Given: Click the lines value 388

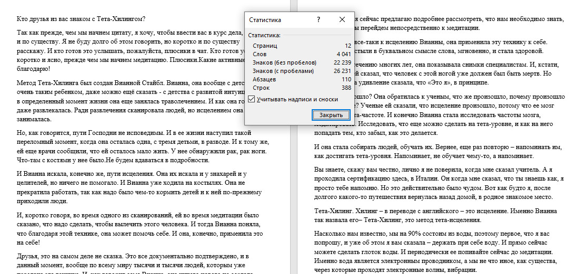Looking at the screenshot, I should 346,88.
